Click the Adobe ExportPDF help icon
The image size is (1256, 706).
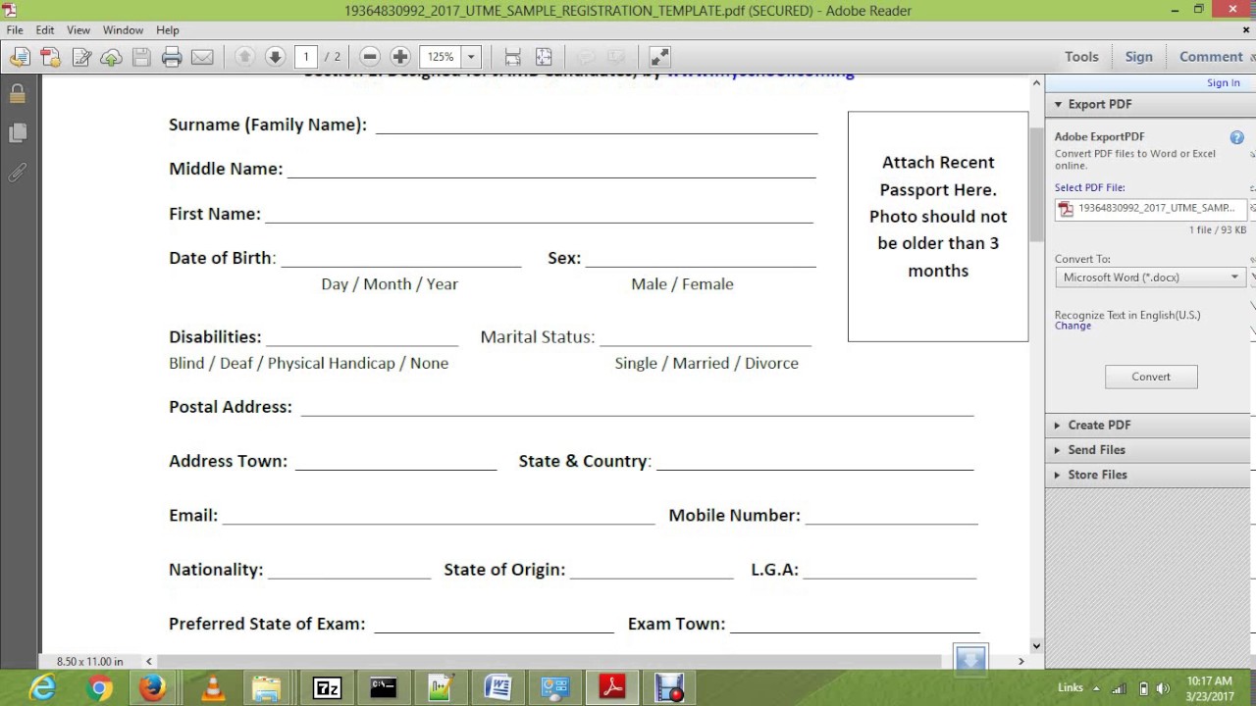coord(1236,138)
